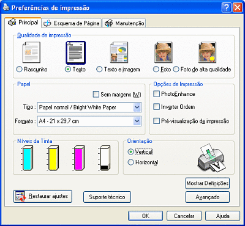245x226 pixels.
Task: Expand the Formato paper size dropdown
Action: click(89, 121)
